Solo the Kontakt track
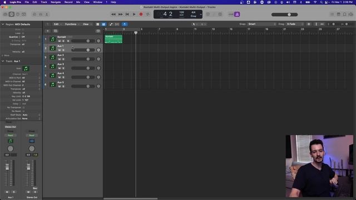 pyautogui.click(x=63, y=41)
